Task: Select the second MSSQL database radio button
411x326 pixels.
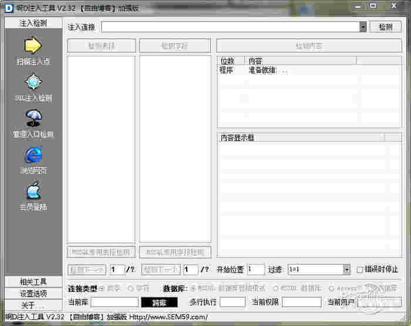Action: pos(275,288)
